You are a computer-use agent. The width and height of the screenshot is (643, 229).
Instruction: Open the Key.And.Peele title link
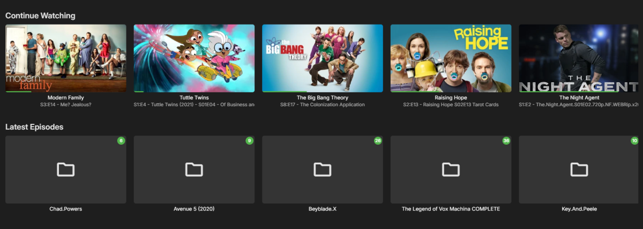coord(579,209)
